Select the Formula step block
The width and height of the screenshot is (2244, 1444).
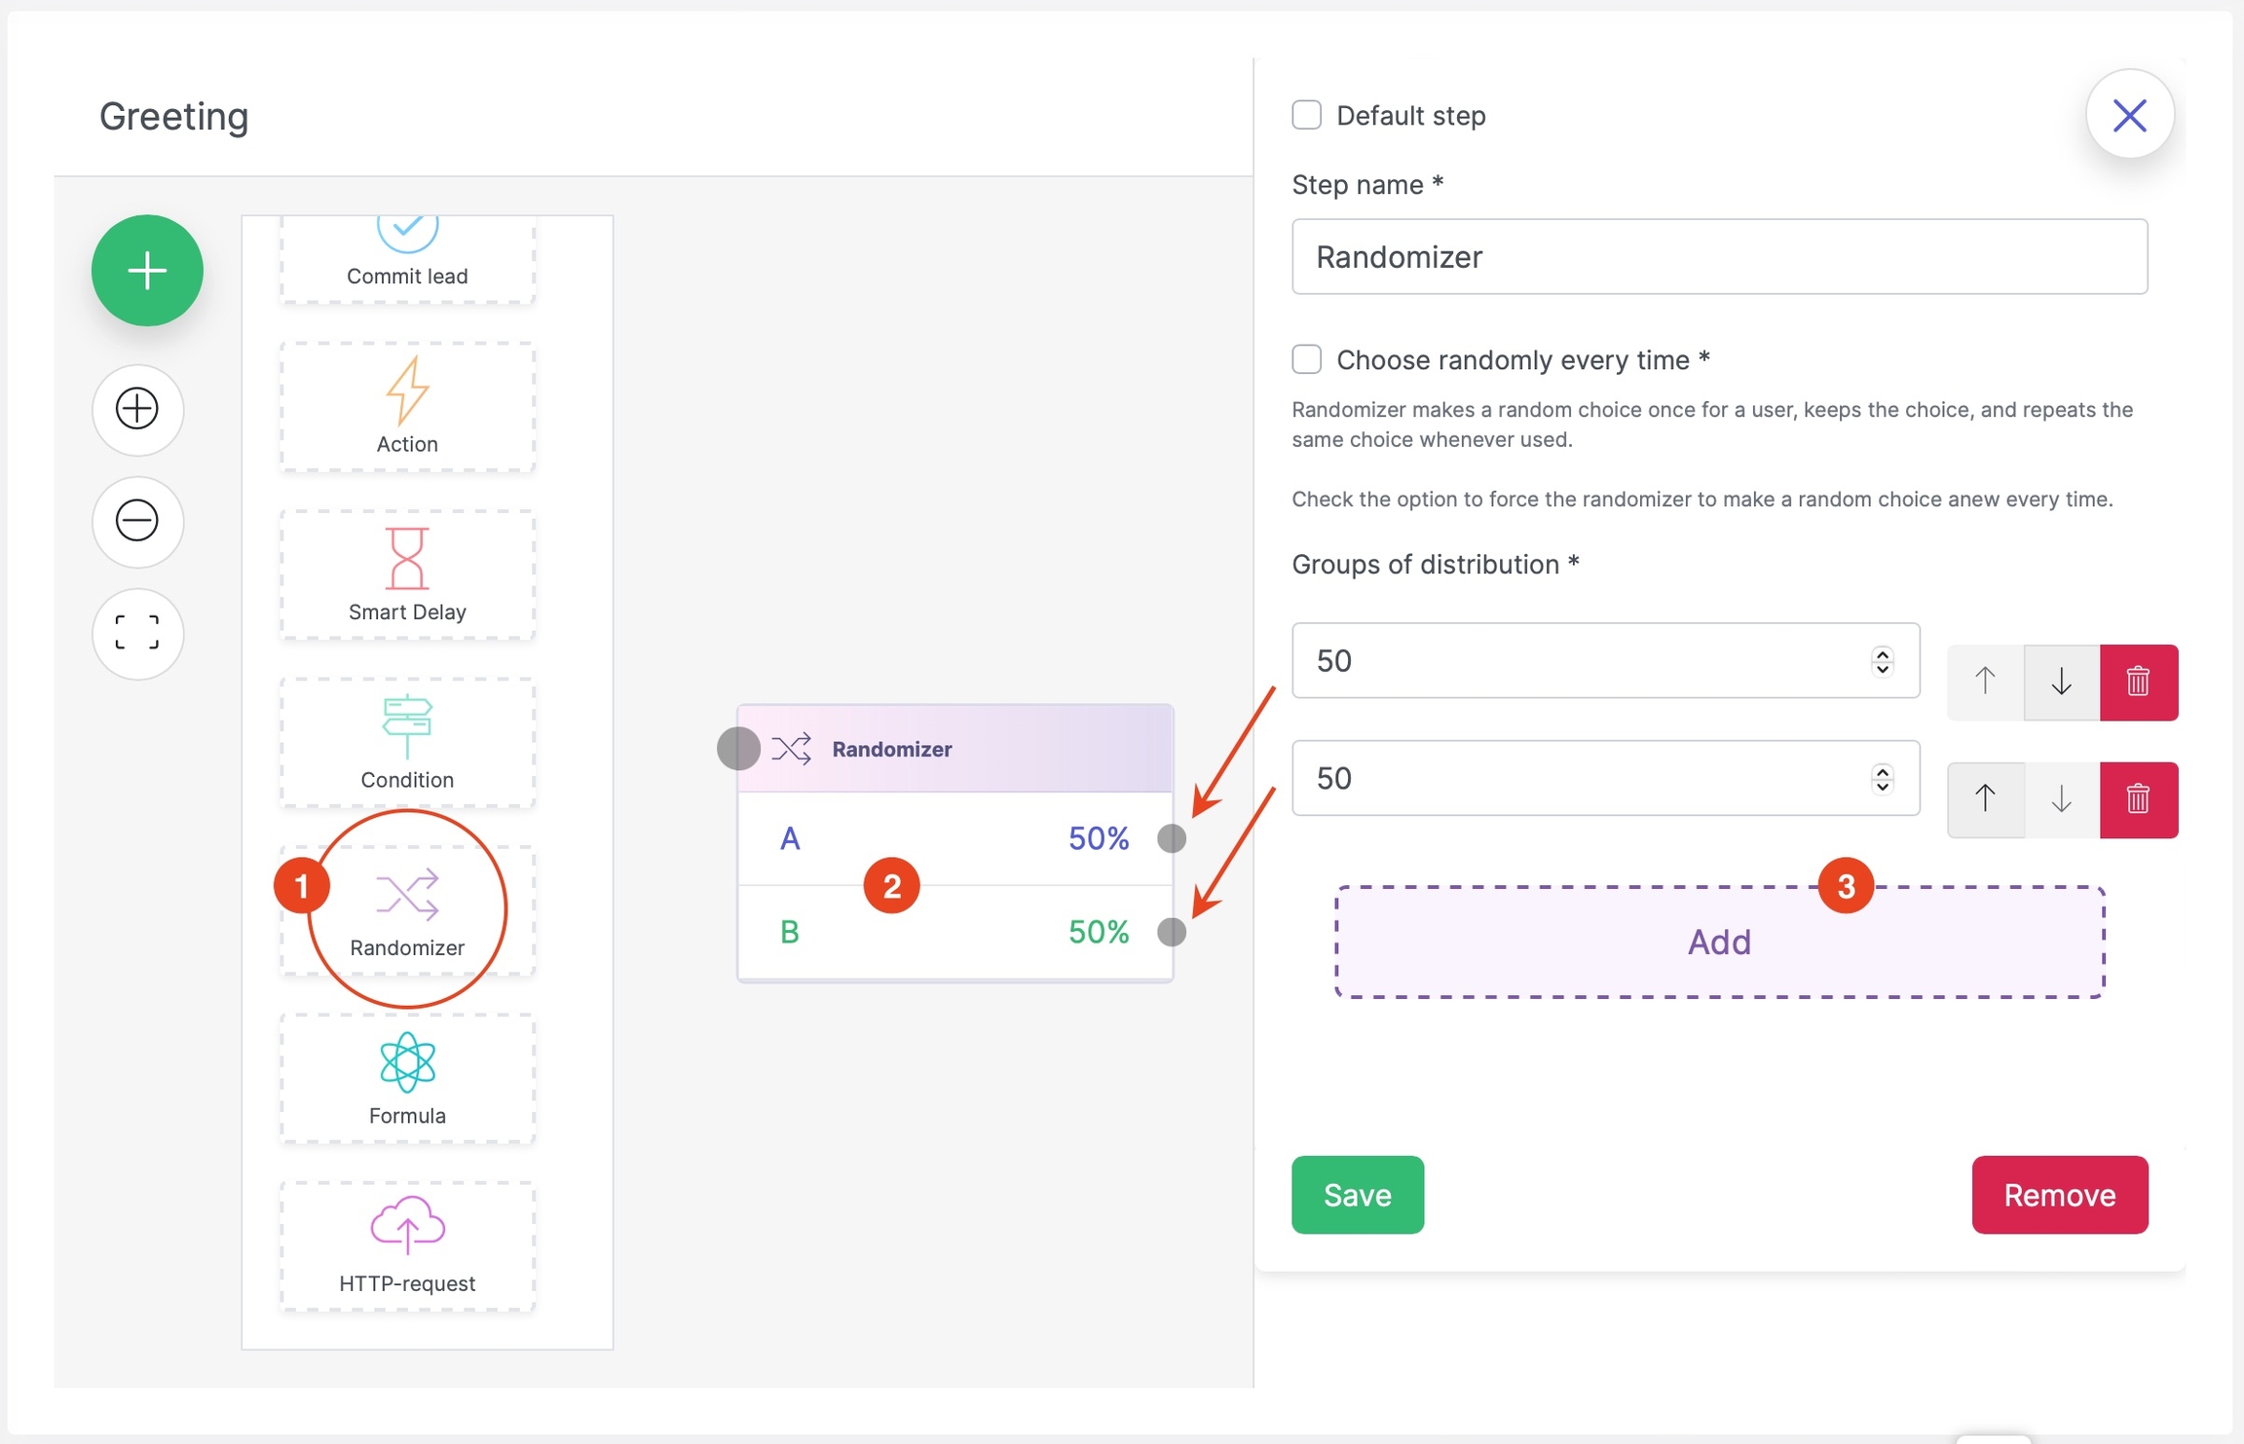pos(407,1078)
